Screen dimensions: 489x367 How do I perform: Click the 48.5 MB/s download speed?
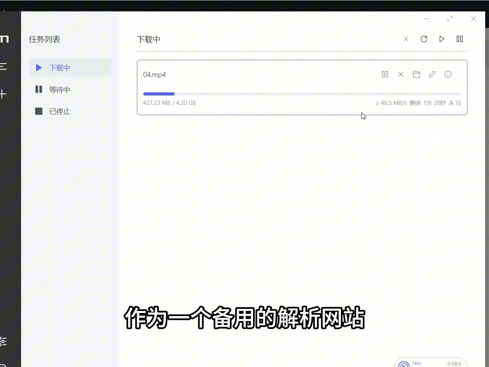click(391, 103)
